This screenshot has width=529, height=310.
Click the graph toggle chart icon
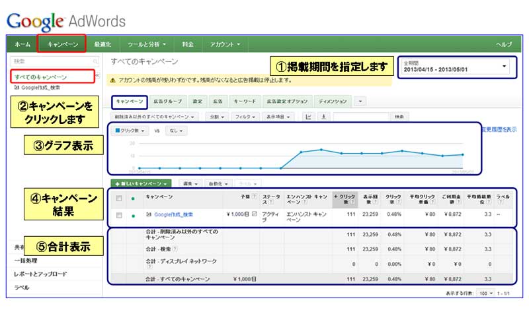coord(308,117)
